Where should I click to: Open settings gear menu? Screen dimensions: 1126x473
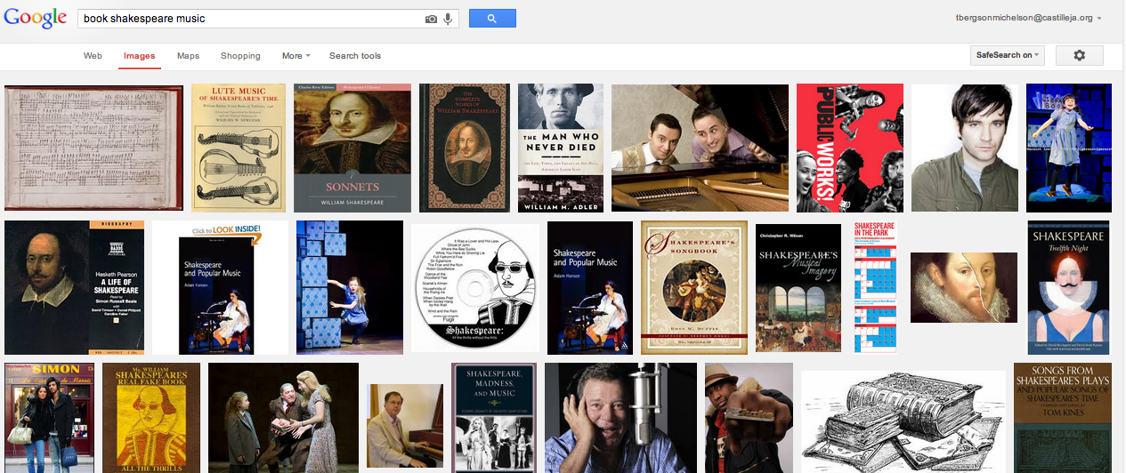(1079, 55)
